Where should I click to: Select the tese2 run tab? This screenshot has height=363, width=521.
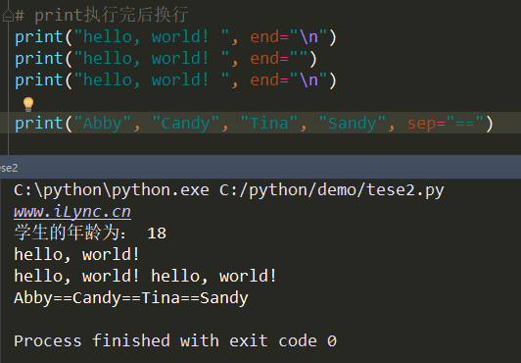(9, 168)
